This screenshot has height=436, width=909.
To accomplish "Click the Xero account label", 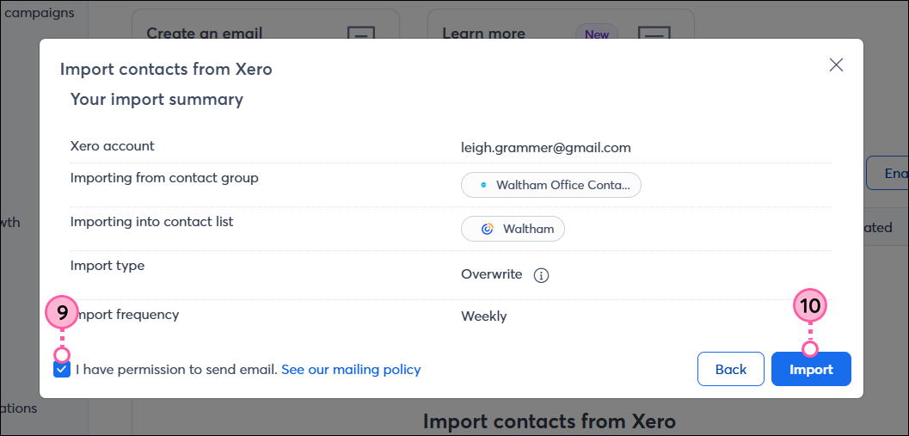I will click(113, 146).
